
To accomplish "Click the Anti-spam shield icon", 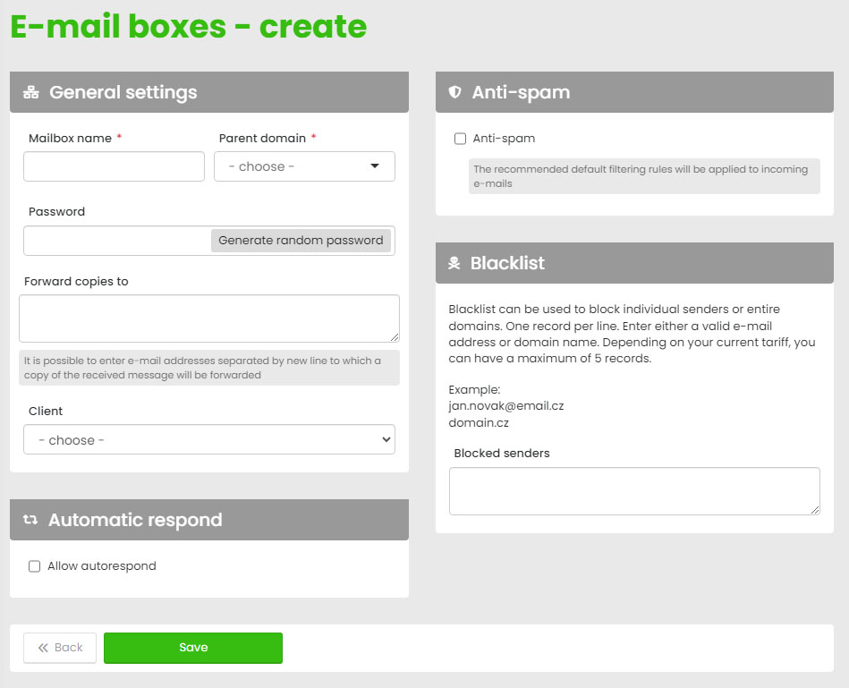I will pyautogui.click(x=454, y=92).
